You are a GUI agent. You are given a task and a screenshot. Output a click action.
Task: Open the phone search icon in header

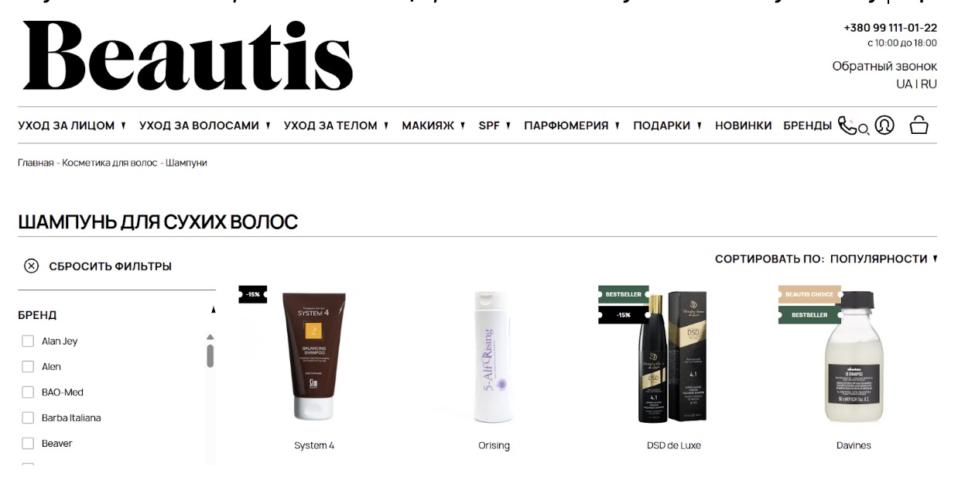click(x=854, y=125)
